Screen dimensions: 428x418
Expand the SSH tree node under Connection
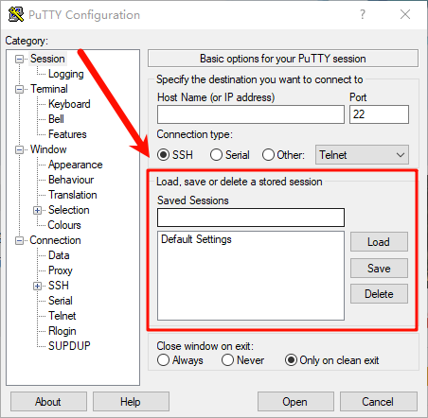click(37, 286)
